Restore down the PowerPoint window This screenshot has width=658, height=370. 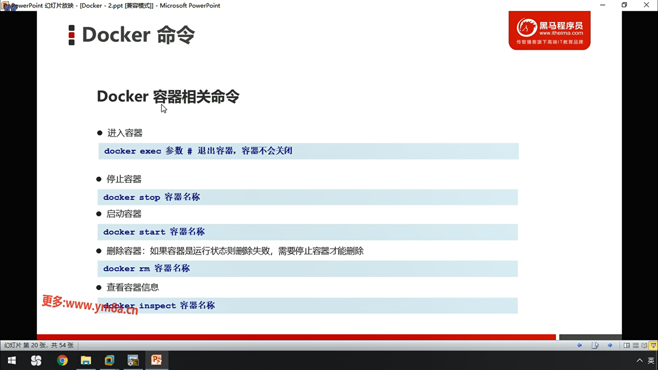coord(624,5)
